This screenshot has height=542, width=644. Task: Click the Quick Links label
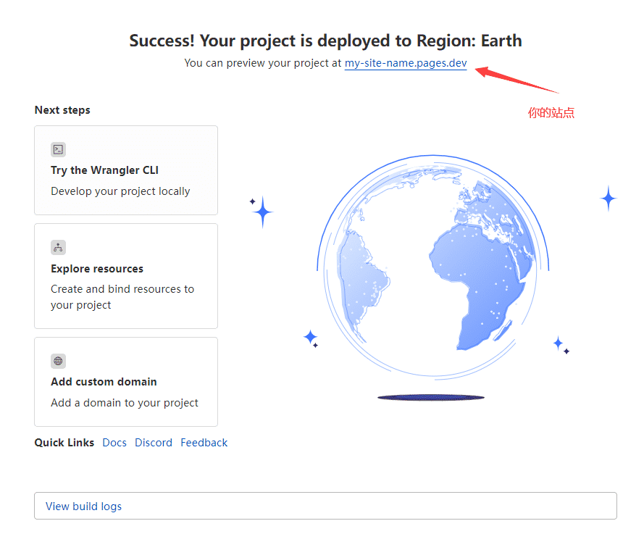point(64,443)
